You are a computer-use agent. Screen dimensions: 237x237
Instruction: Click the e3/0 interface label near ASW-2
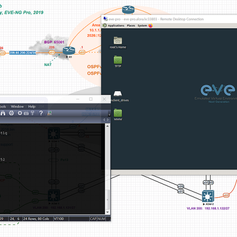tap(181, 186)
